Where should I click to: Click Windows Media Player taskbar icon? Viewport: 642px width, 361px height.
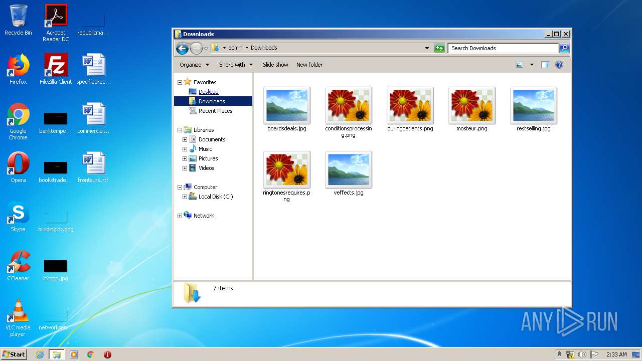(x=74, y=354)
